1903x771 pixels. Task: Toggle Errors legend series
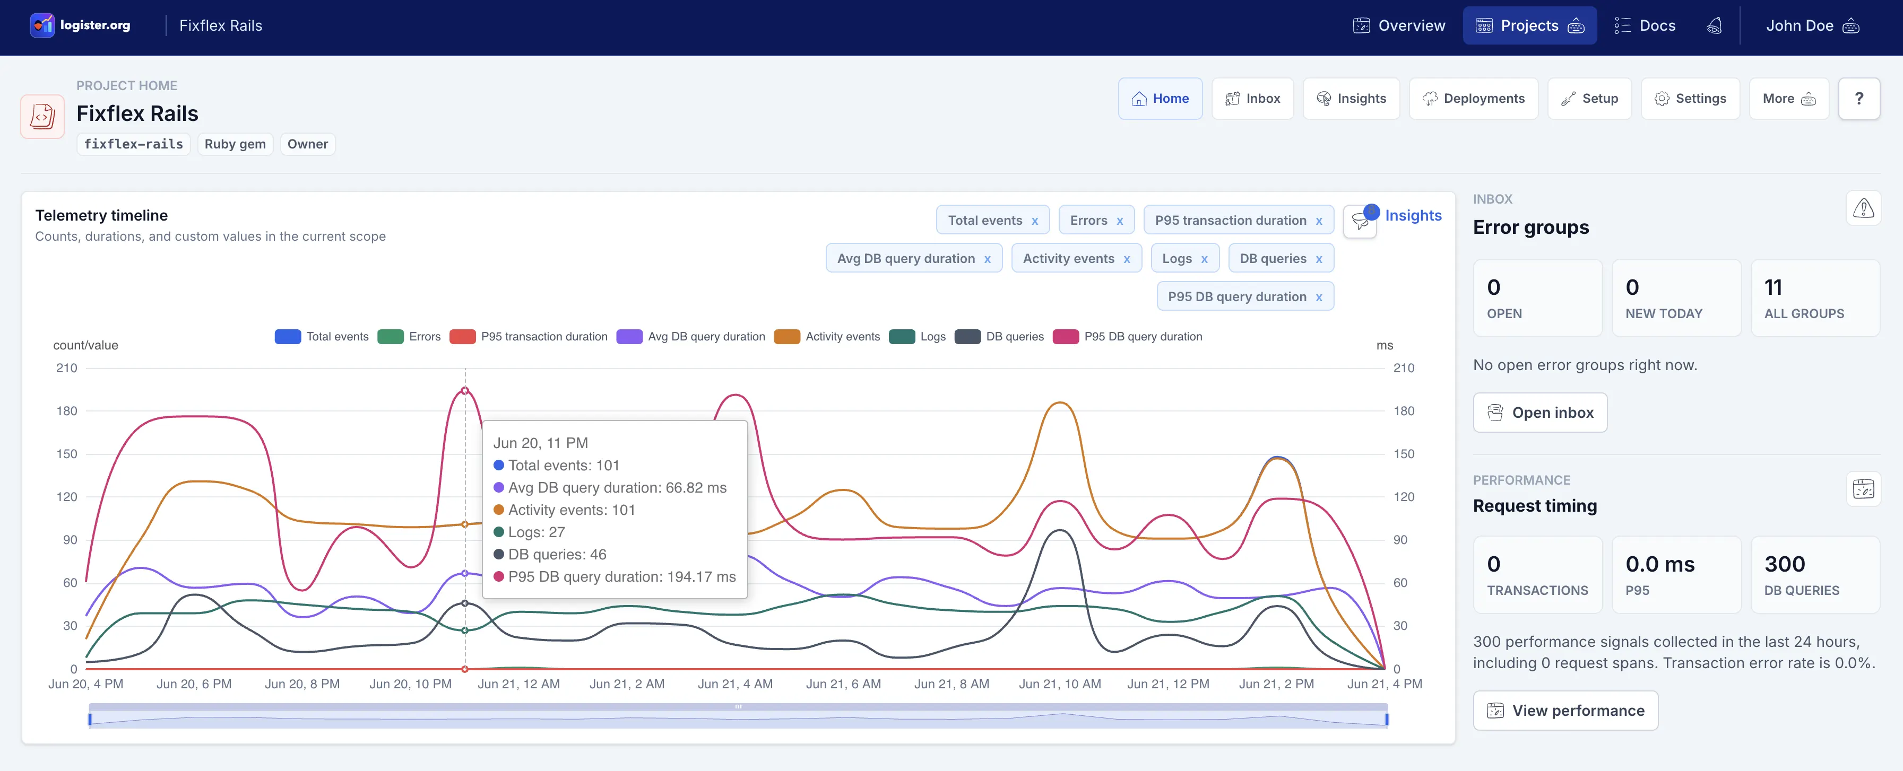pos(409,337)
